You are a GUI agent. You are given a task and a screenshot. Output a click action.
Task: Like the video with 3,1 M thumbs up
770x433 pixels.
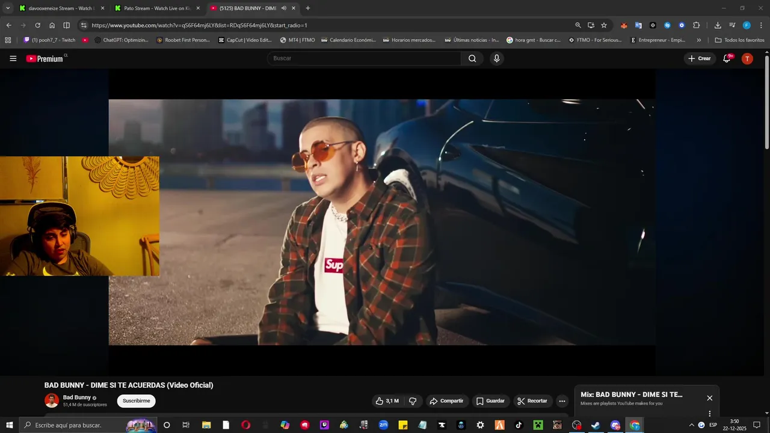pos(387,401)
